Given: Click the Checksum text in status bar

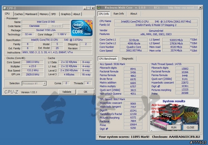Looking at the screenshot, I should (x=176, y=137).
